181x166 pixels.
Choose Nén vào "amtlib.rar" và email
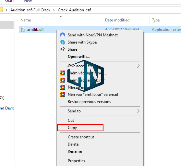100,95
